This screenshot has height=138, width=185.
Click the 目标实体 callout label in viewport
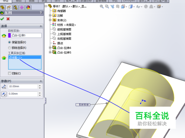click(x=83, y=105)
